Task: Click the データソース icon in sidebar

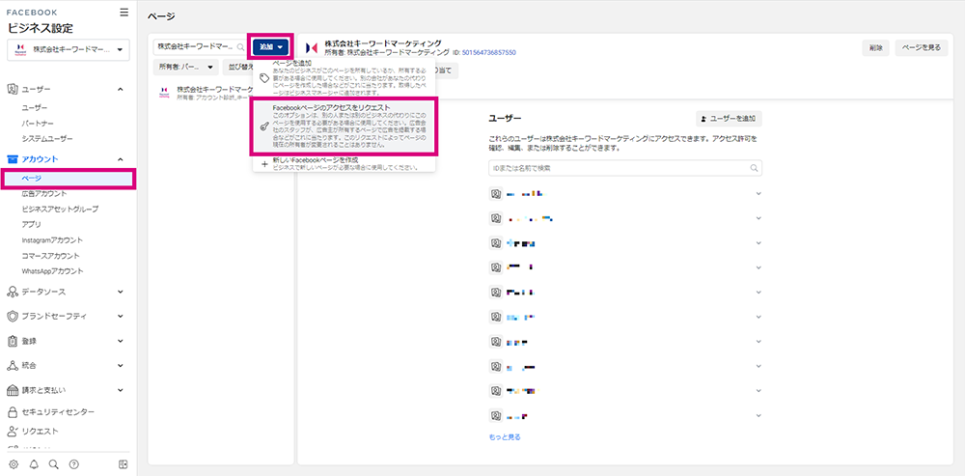Action: pyautogui.click(x=13, y=292)
